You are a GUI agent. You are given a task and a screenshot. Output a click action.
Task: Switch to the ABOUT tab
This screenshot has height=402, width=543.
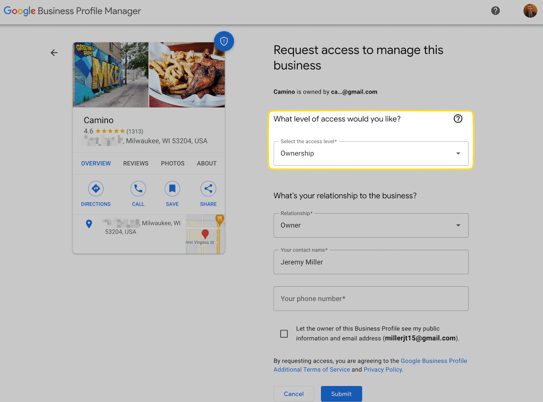click(x=207, y=163)
